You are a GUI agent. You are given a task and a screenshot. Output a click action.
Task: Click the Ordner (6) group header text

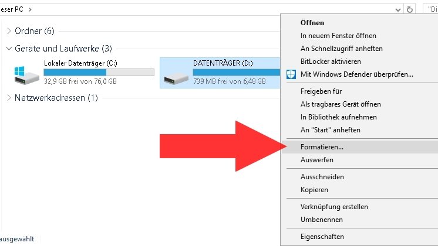(x=35, y=30)
